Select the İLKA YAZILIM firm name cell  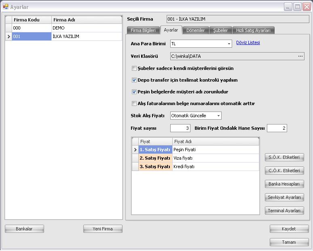click(87, 36)
